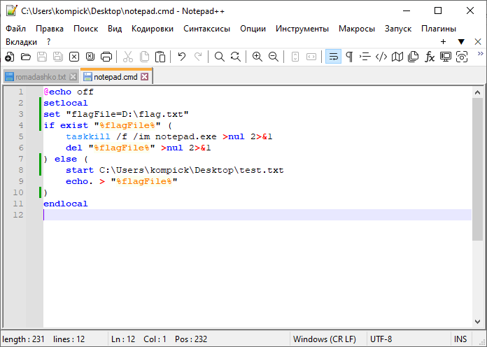This screenshot has width=487, height=347.
Task: Paste using the clipboard icon
Action: click(x=160, y=57)
